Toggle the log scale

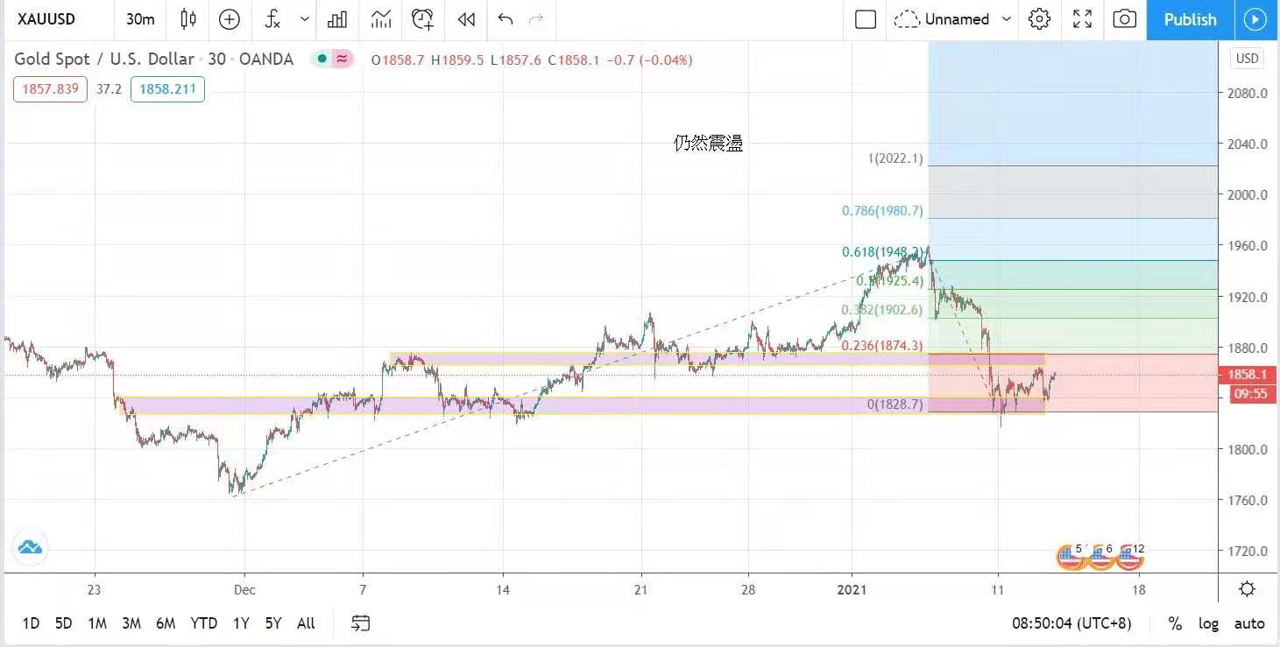[1208, 623]
